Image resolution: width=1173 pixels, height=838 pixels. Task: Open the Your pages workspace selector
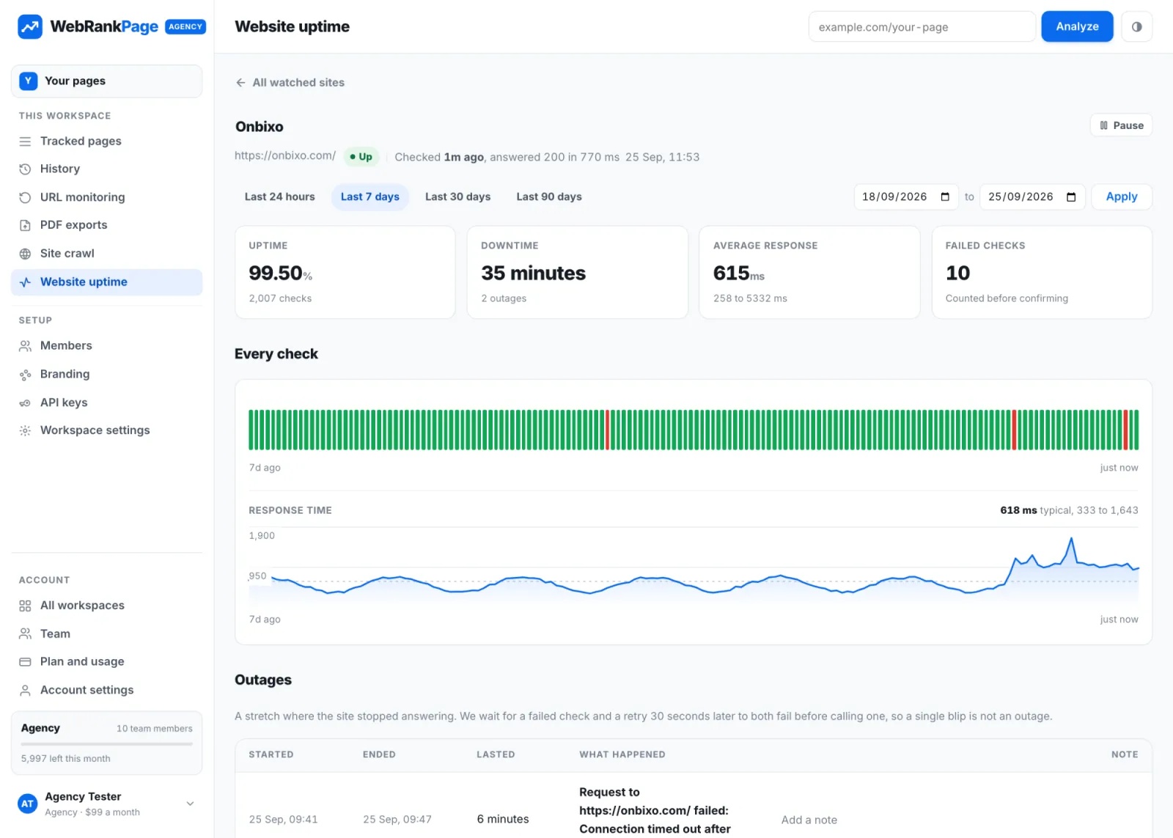pos(106,81)
